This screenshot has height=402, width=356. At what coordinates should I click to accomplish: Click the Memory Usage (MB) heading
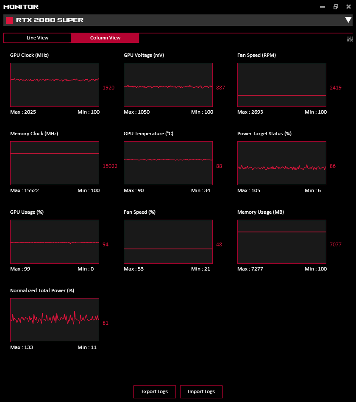point(261,212)
